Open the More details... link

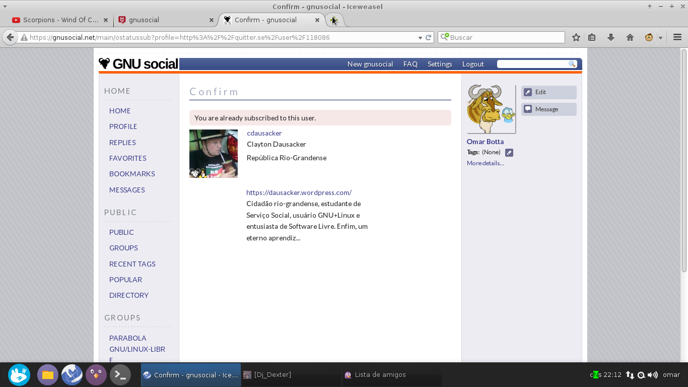486,163
